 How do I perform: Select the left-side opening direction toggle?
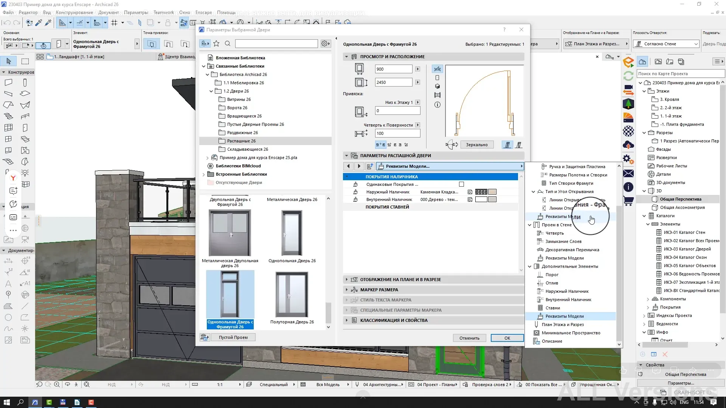tap(507, 145)
